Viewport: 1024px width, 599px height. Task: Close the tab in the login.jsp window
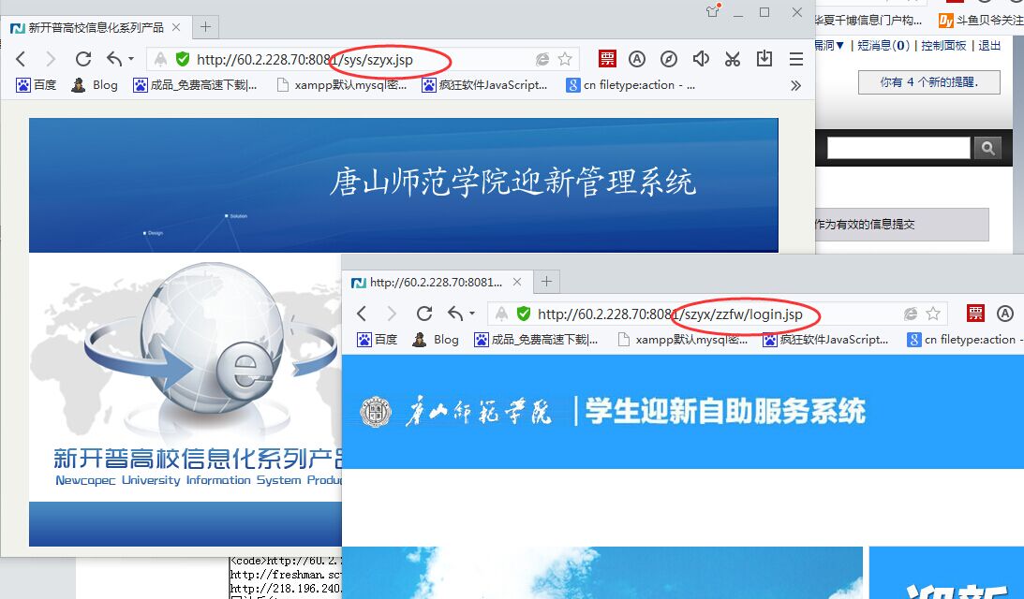coord(517,282)
